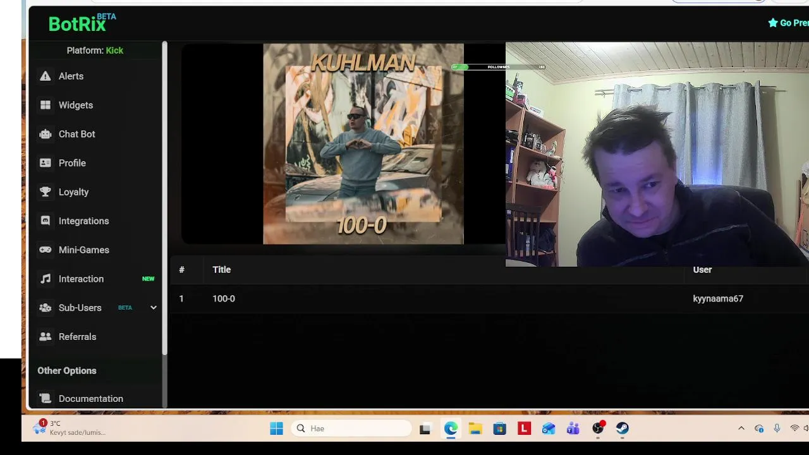The image size is (809, 455).
Task: Open the Integrations page label
Action: coord(84,221)
